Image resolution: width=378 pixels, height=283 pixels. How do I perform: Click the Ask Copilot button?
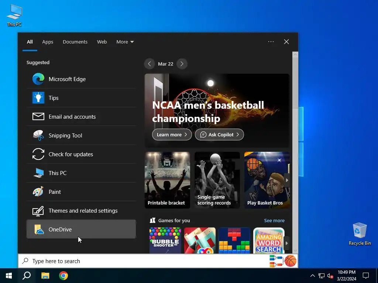point(219,134)
